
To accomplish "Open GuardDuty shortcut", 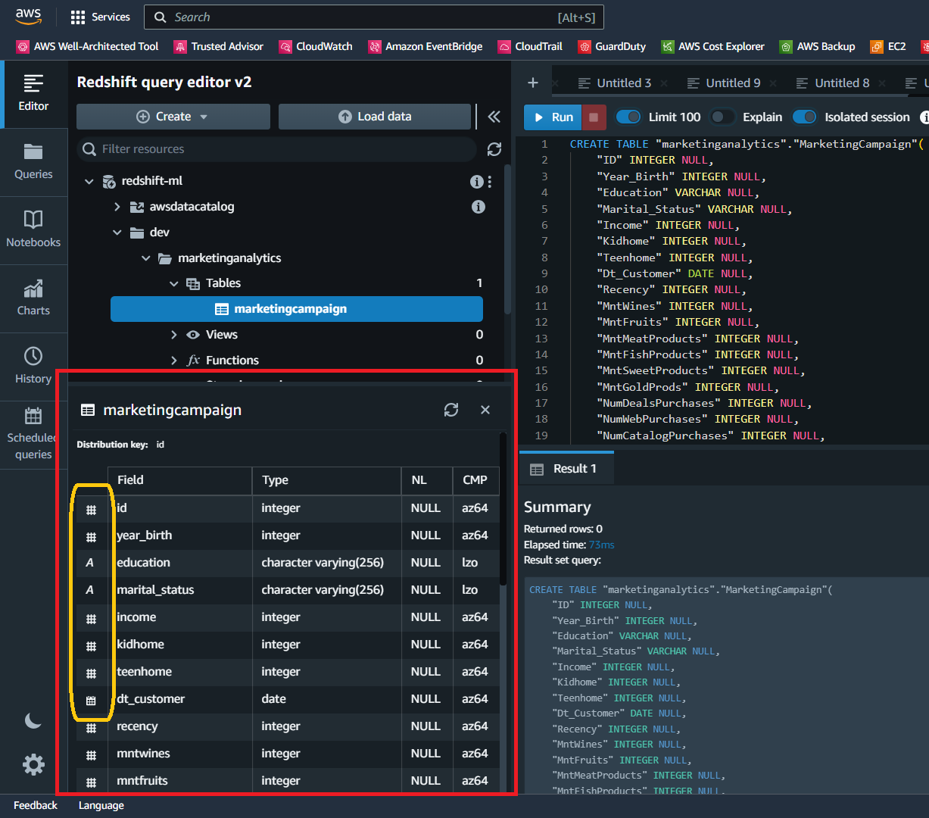I will click(x=612, y=46).
